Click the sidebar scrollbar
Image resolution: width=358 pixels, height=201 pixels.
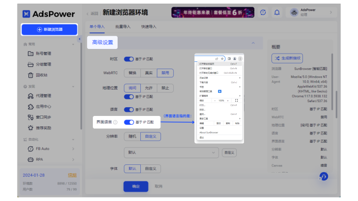pos(81,87)
